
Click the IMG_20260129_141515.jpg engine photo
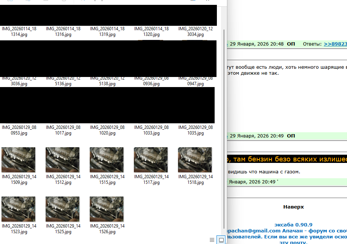[x=107, y=160]
